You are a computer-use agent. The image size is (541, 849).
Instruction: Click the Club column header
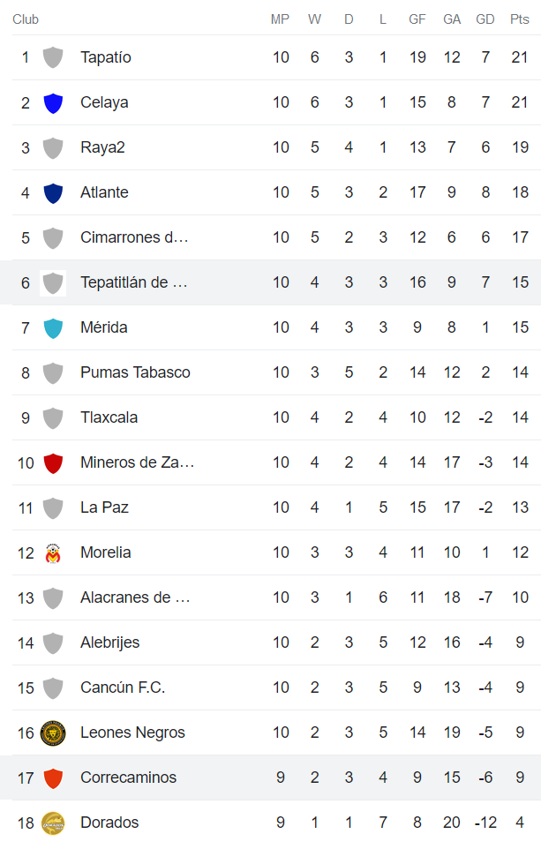pyautogui.click(x=26, y=19)
